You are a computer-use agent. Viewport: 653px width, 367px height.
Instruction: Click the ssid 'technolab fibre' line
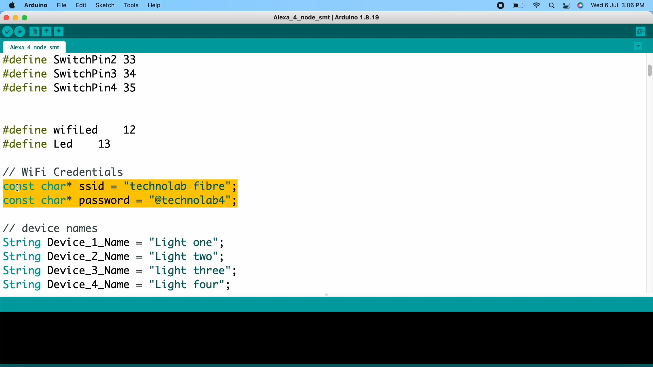pyautogui.click(x=120, y=187)
